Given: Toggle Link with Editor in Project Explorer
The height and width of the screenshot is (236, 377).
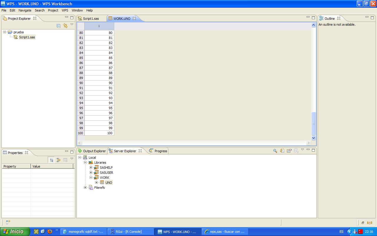Looking at the screenshot, I should [x=65, y=26].
